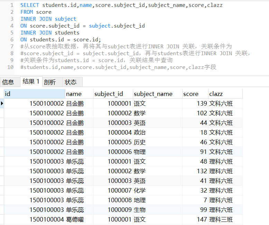
Task: Select score cell with value 147
Action: tap(195, 219)
